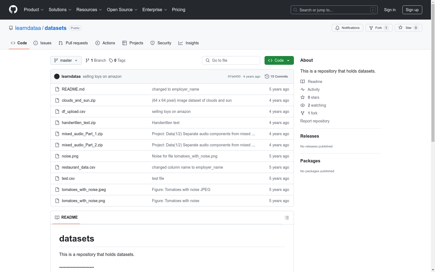Click the repository book icon beside learndataa
This screenshot has width=435, height=272.
pos(11,28)
